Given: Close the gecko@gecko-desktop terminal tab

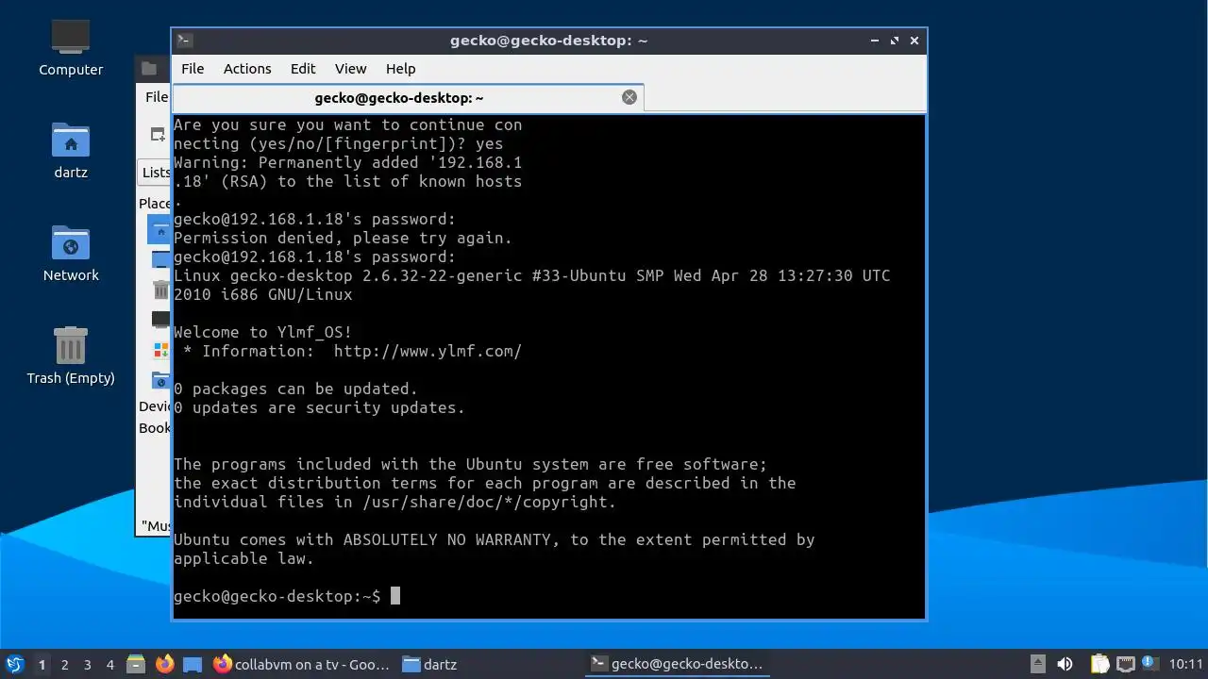Looking at the screenshot, I should 629,97.
